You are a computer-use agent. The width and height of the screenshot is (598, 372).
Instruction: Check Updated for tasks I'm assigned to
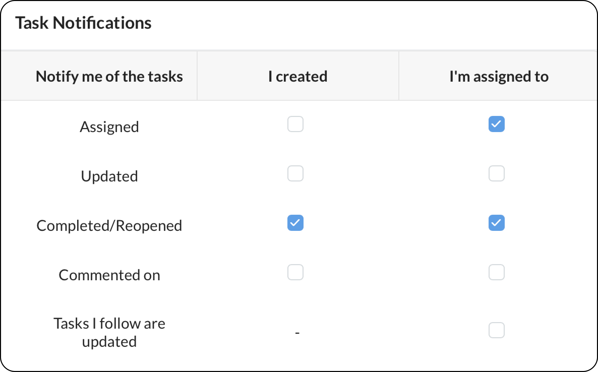[496, 173]
